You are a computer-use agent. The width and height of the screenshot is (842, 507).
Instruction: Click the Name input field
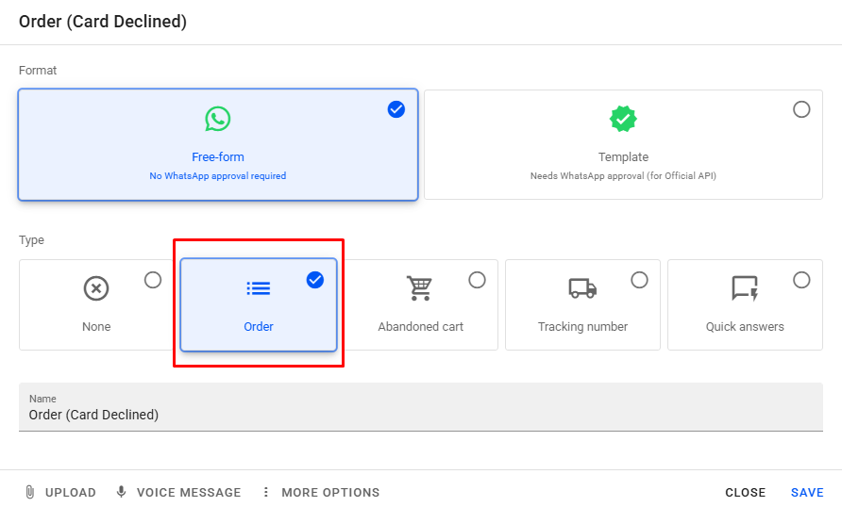(420, 415)
